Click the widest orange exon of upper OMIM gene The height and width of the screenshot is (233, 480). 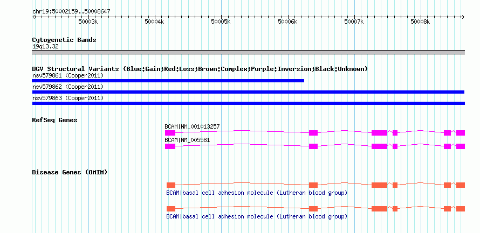pos(379,185)
